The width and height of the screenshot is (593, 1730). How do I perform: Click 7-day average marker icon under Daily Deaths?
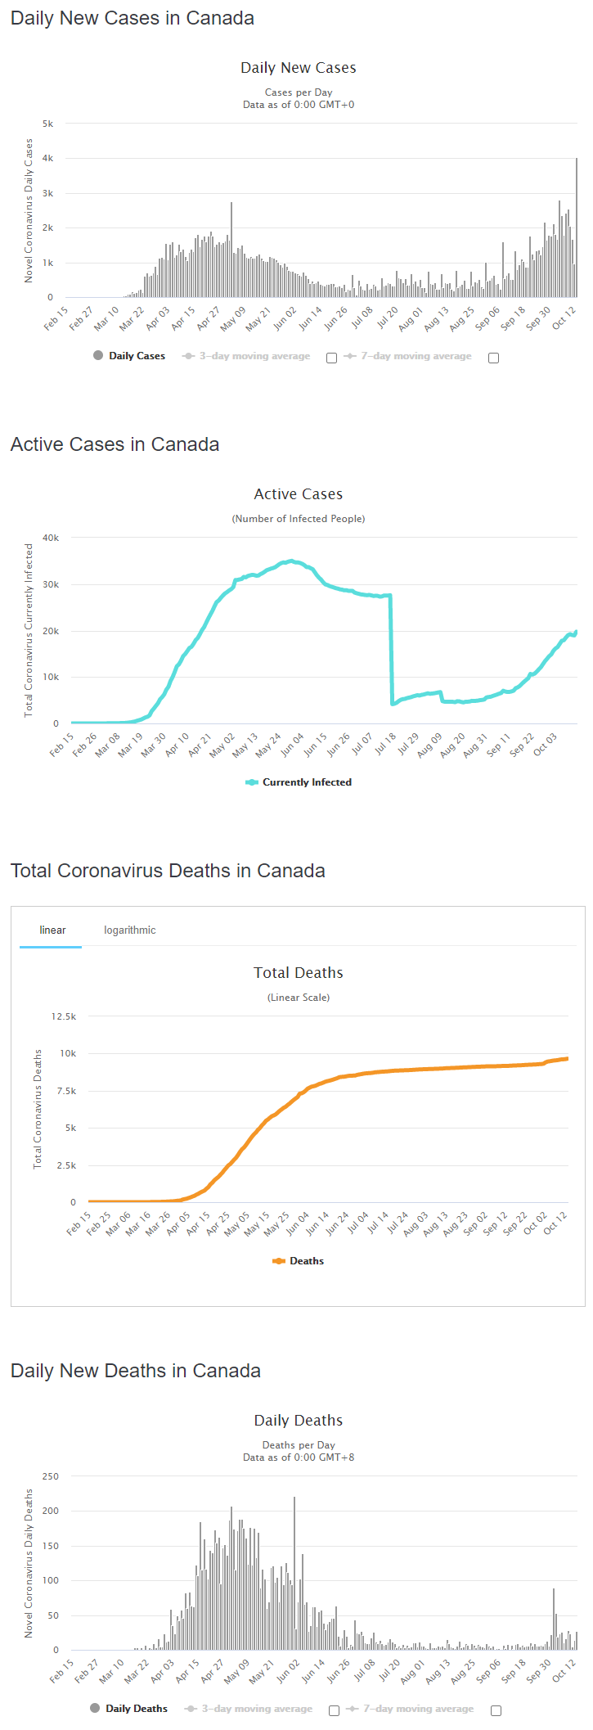pos(353,1709)
